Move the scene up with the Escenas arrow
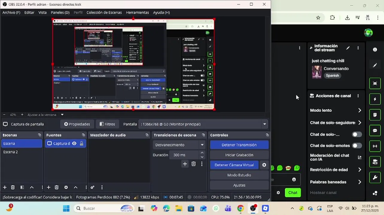Screen dimensions: 384x215 pyautogui.click(x=32, y=187)
